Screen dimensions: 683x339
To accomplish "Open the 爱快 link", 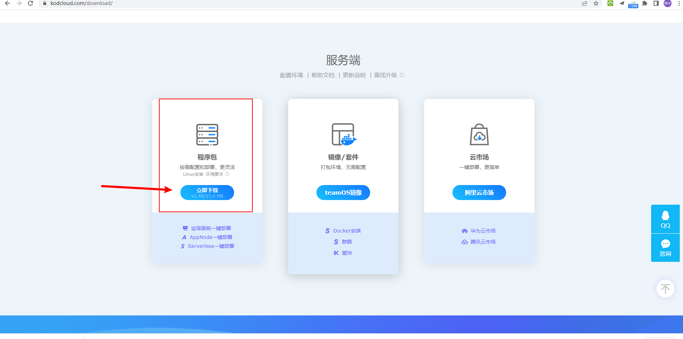I will pyautogui.click(x=347, y=253).
